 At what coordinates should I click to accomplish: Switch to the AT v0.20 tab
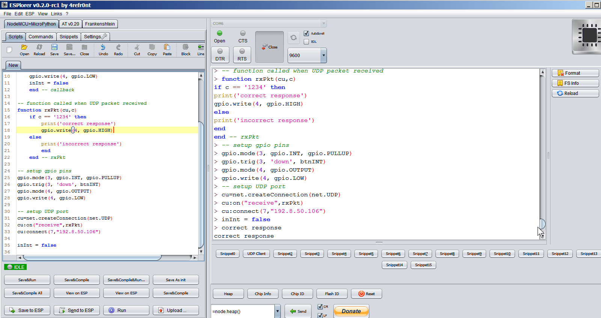[71, 24]
